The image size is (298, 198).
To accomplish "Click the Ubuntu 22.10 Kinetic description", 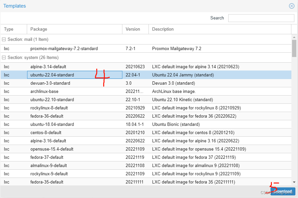I will (x=183, y=100).
